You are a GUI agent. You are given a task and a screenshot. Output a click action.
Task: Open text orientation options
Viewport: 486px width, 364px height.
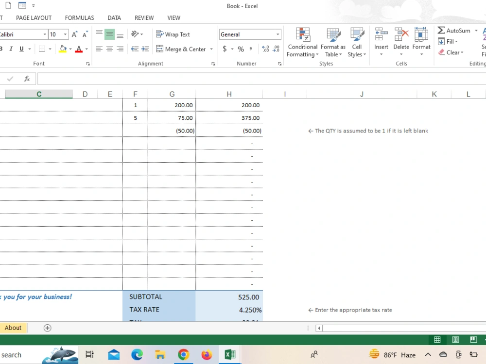coord(137,34)
